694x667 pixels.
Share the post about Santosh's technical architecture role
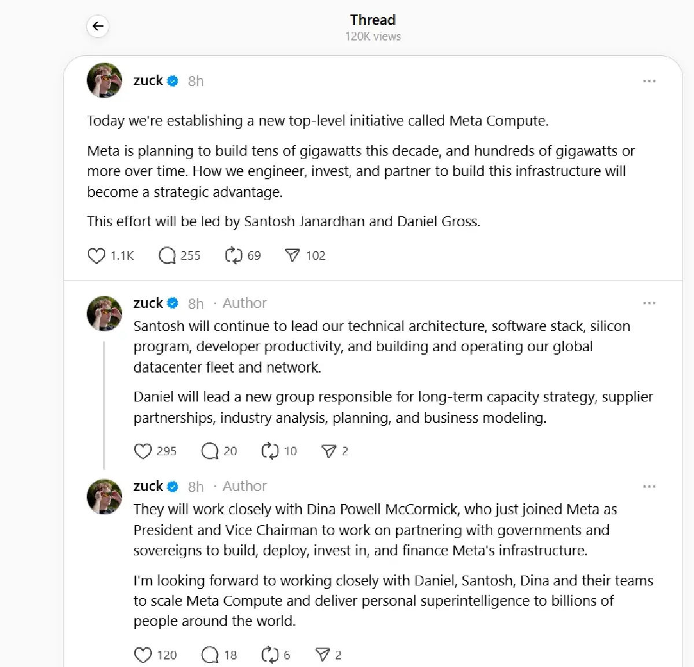pos(328,451)
